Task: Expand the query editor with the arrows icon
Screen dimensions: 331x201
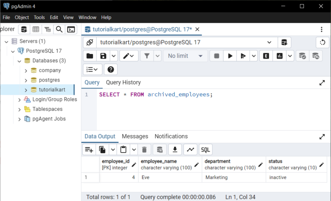Action: (322, 83)
